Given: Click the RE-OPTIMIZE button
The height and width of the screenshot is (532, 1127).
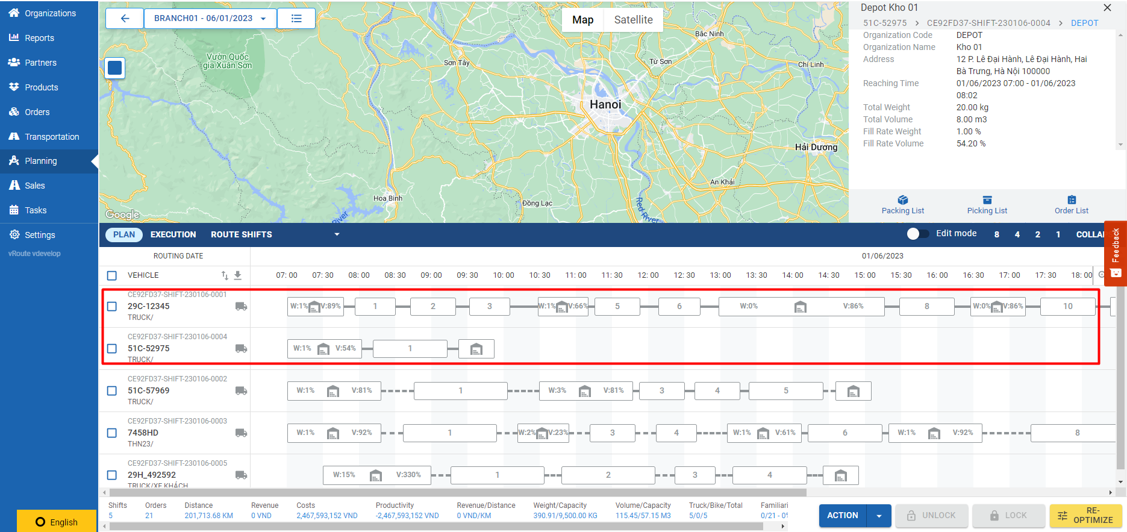Looking at the screenshot, I should pyautogui.click(x=1086, y=516).
